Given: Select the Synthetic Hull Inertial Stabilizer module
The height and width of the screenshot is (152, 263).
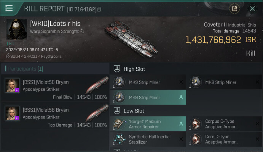Looking at the screenshot, I should click(148, 139).
